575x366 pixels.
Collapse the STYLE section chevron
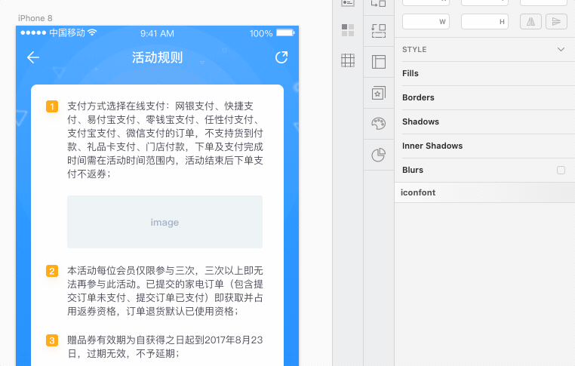(561, 49)
